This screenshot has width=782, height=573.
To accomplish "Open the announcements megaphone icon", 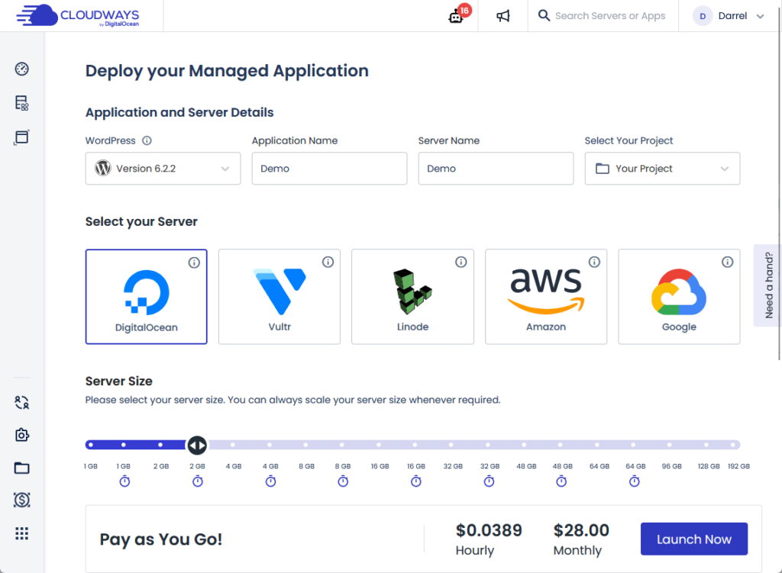I will point(502,16).
